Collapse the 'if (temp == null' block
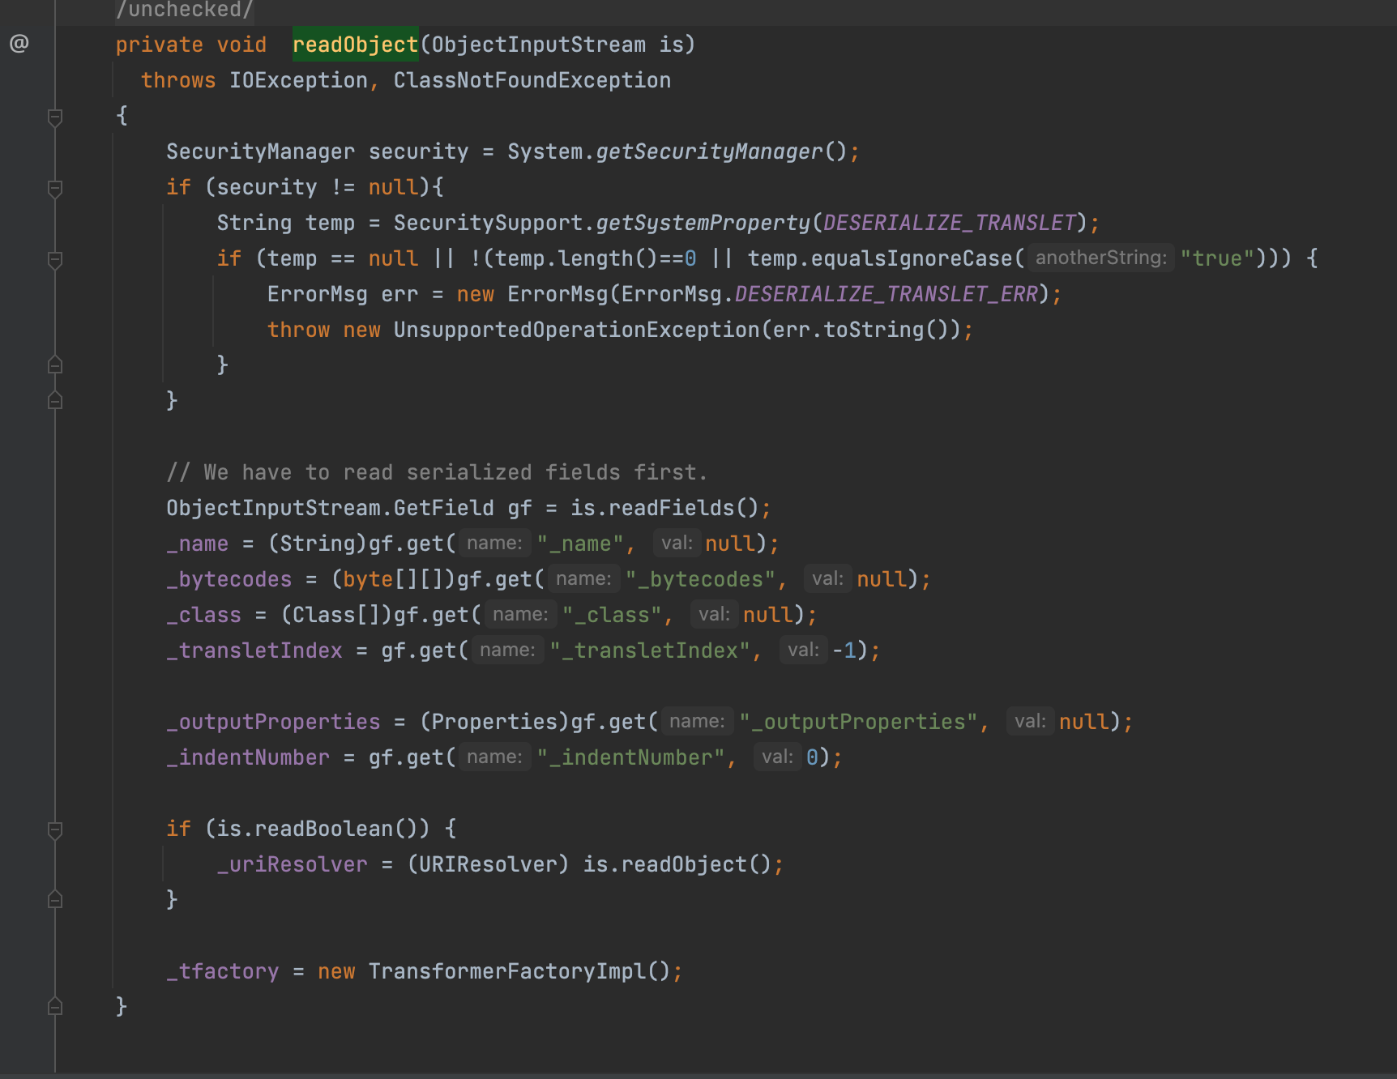Image resolution: width=1397 pixels, height=1079 pixels. pyautogui.click(x=55, y=260)
